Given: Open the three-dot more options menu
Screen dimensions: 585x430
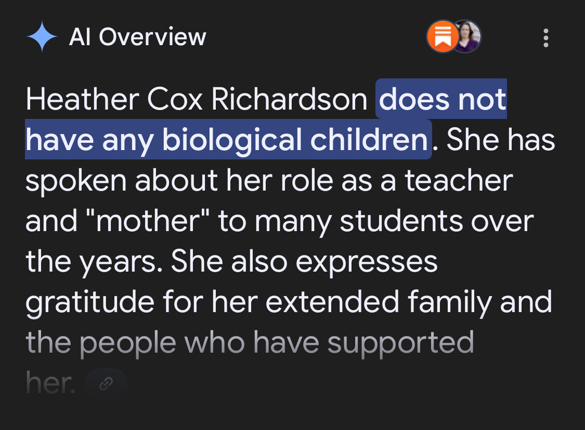Looking at the screenshot, I should (x=545, y=38).
